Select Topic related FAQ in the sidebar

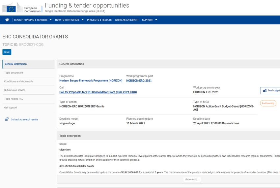[x=29, y=99]
